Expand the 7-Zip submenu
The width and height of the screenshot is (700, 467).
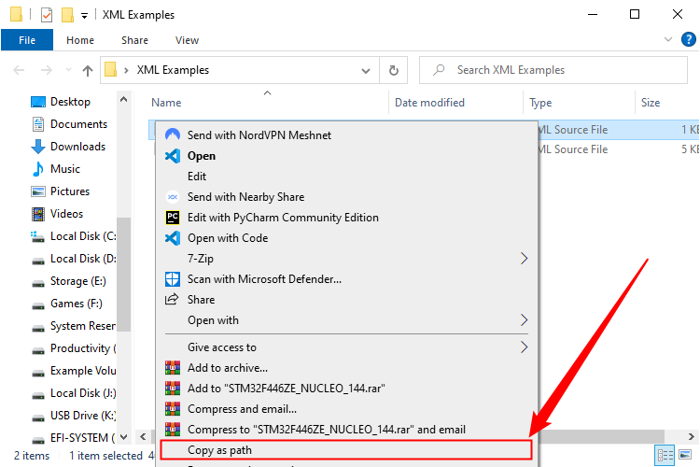(524, 259)
